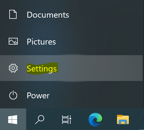Open the Windows Start button
This screenshot has width=144, height=130.
[x=13, y=120]
